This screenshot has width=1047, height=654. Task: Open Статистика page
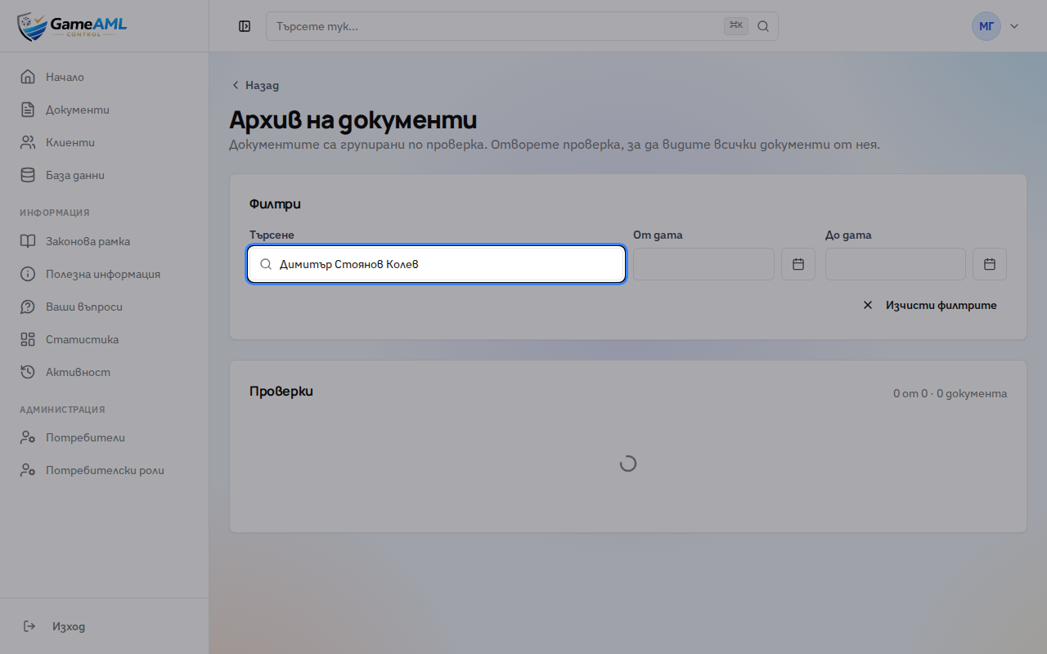(x=104, y=339)
